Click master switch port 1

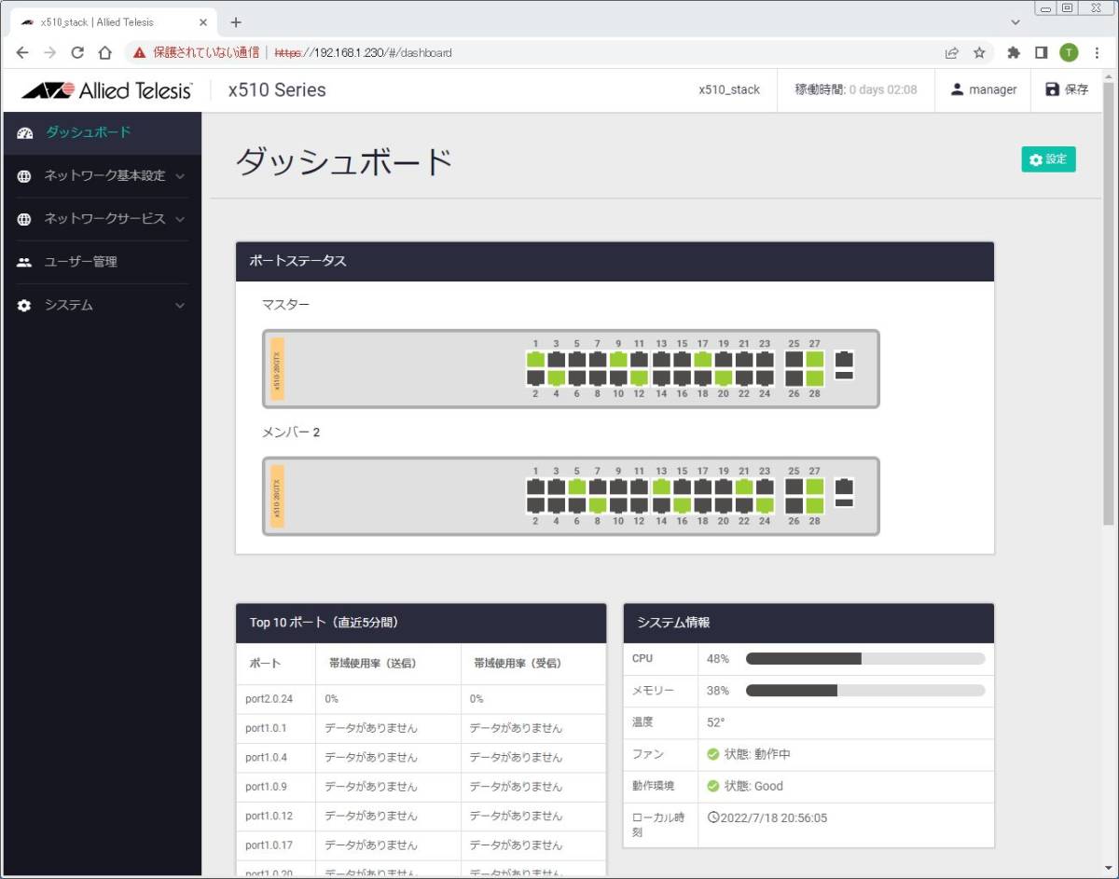click(535, 359)
